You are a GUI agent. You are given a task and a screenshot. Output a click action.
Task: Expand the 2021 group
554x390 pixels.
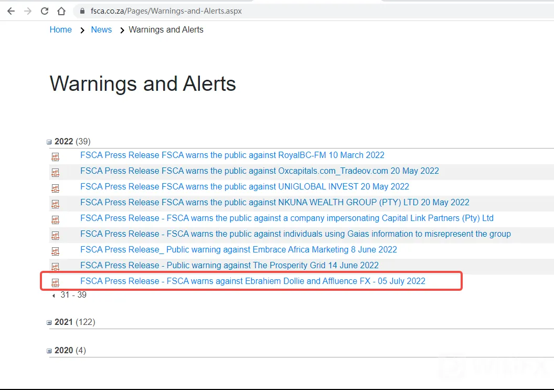[49, 322]
